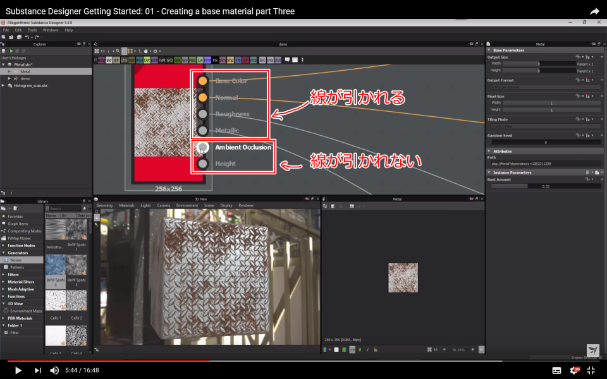Add a Levels node via the Lvl button
The image size is (607, 379).
pos(200,61)
